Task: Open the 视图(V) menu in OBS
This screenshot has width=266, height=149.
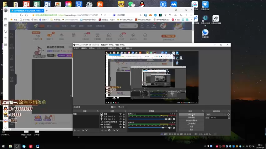Action: pyautogui.click(x=92, y=48)
